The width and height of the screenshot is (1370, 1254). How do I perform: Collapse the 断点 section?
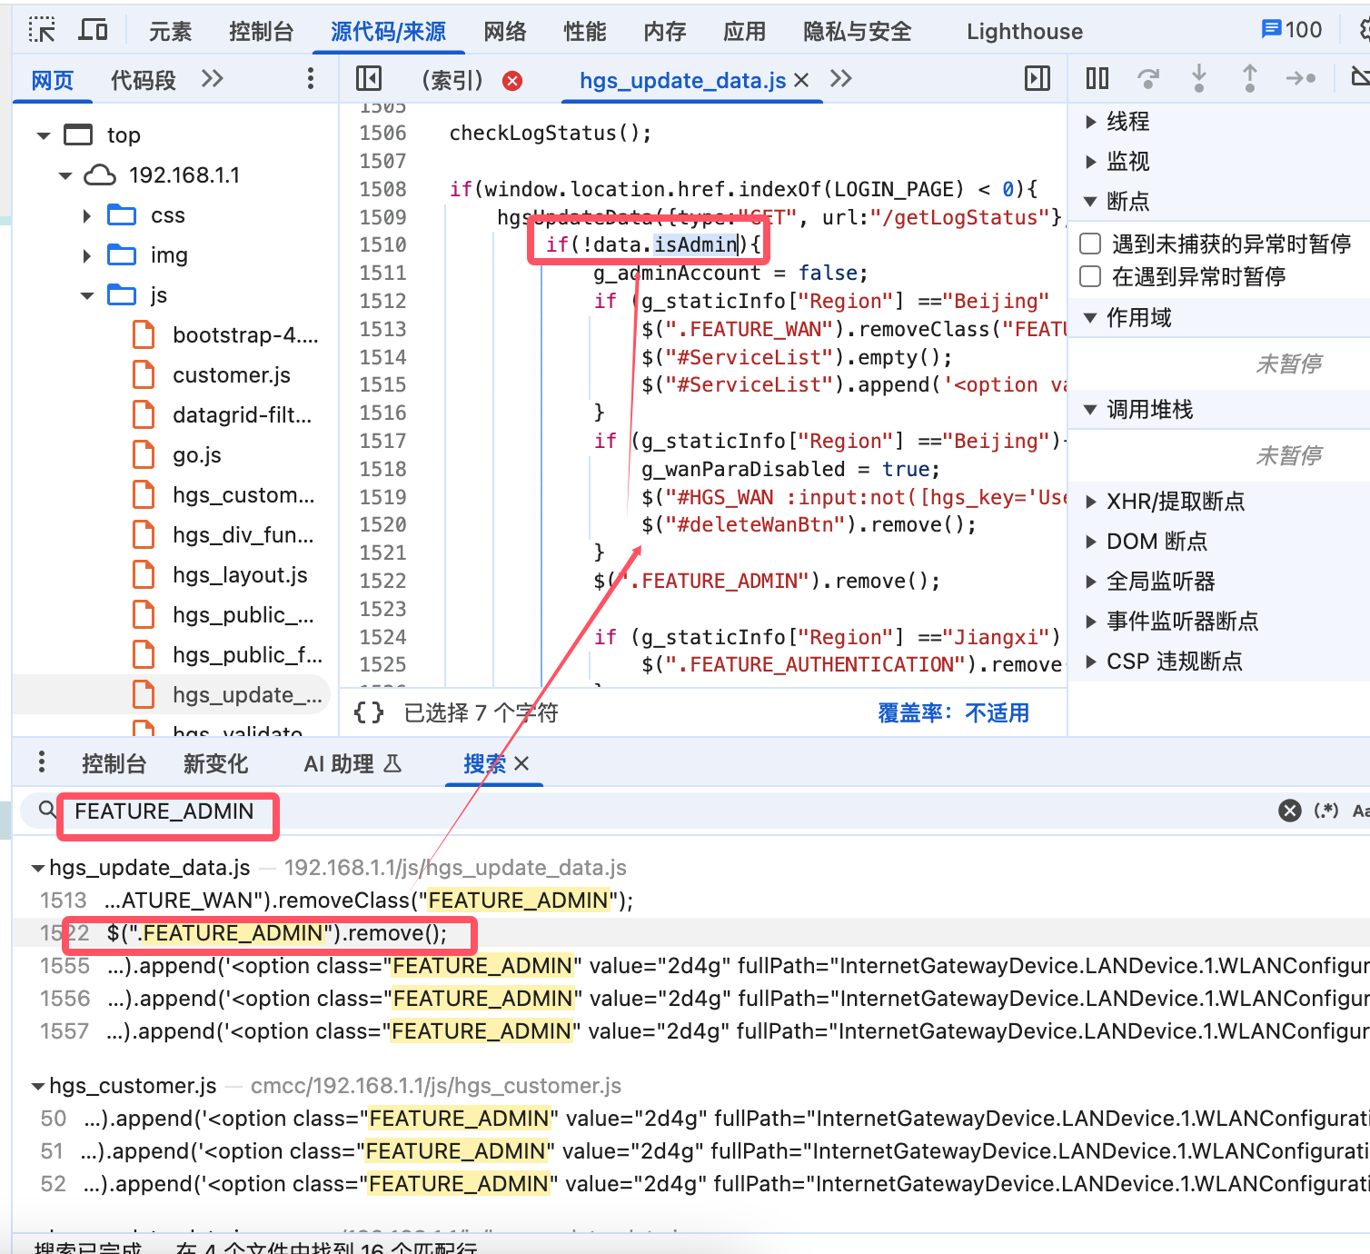pos(1091,201)
